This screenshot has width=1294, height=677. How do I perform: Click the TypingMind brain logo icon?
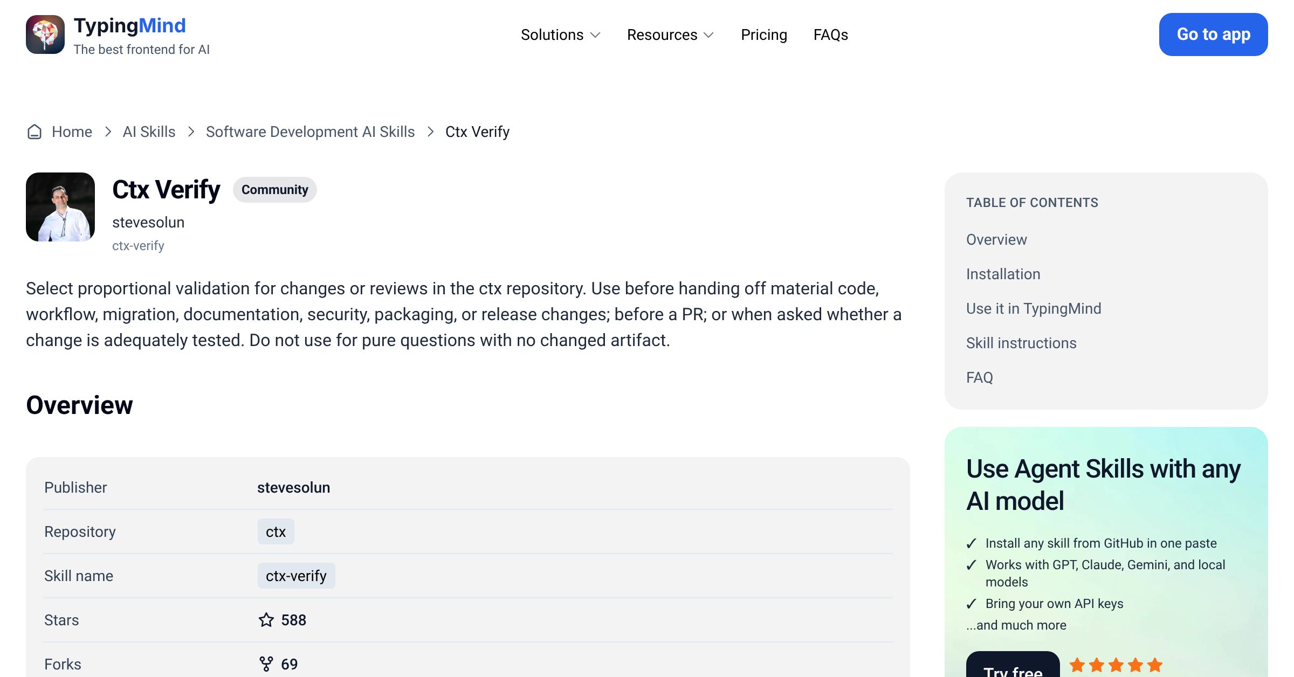tap(45, 34)
